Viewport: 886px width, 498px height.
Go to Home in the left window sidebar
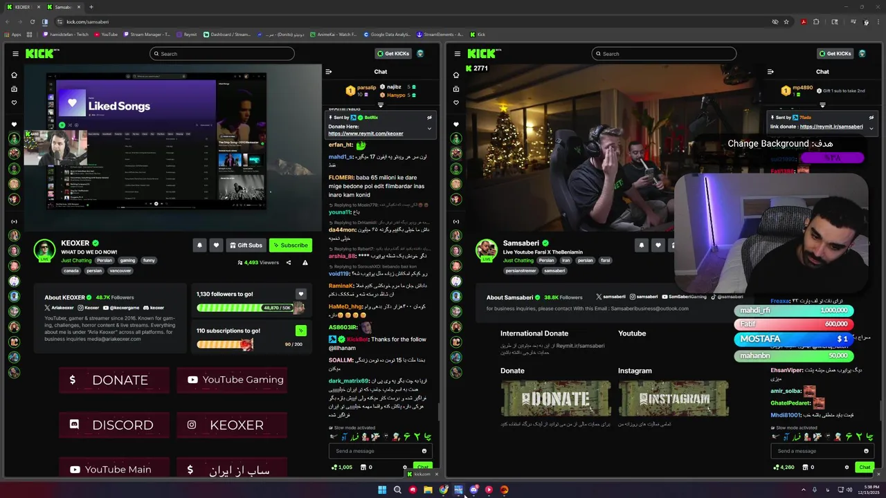[14, 75]
